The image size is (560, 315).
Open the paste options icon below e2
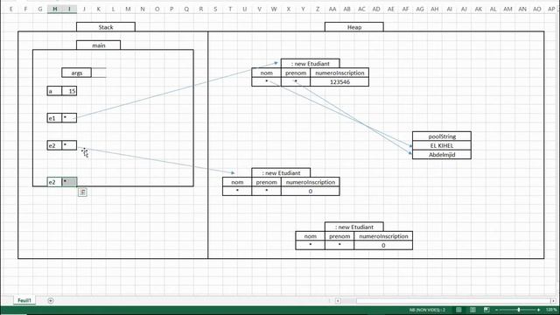(82, 192)
